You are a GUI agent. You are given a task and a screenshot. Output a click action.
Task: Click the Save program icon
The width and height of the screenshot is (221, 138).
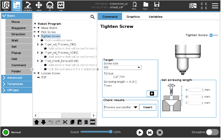pos(157,5)
